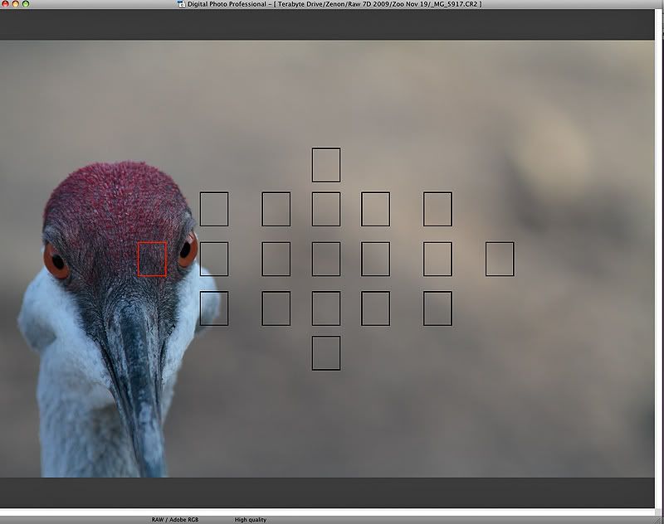Viewport: 664px width, 524px height.
Task: Click the top-row leftmost AF point of five
Action: [214, 209]
